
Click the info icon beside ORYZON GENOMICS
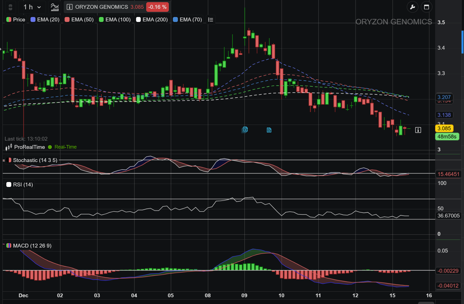70,7
